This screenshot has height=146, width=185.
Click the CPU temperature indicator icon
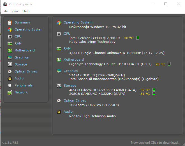138,38
